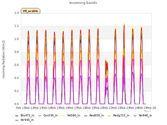Image resolution: width=167 pixels, height=125 pixels.
Task: Click the tallest yellow peak on Feb 23
Action: pyautogui.click(x=124, y=24)
